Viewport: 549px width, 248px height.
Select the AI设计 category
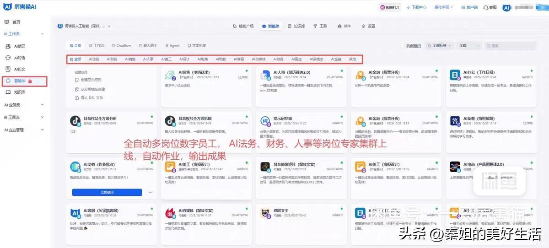pyautogui.click(x=184, y=59)
